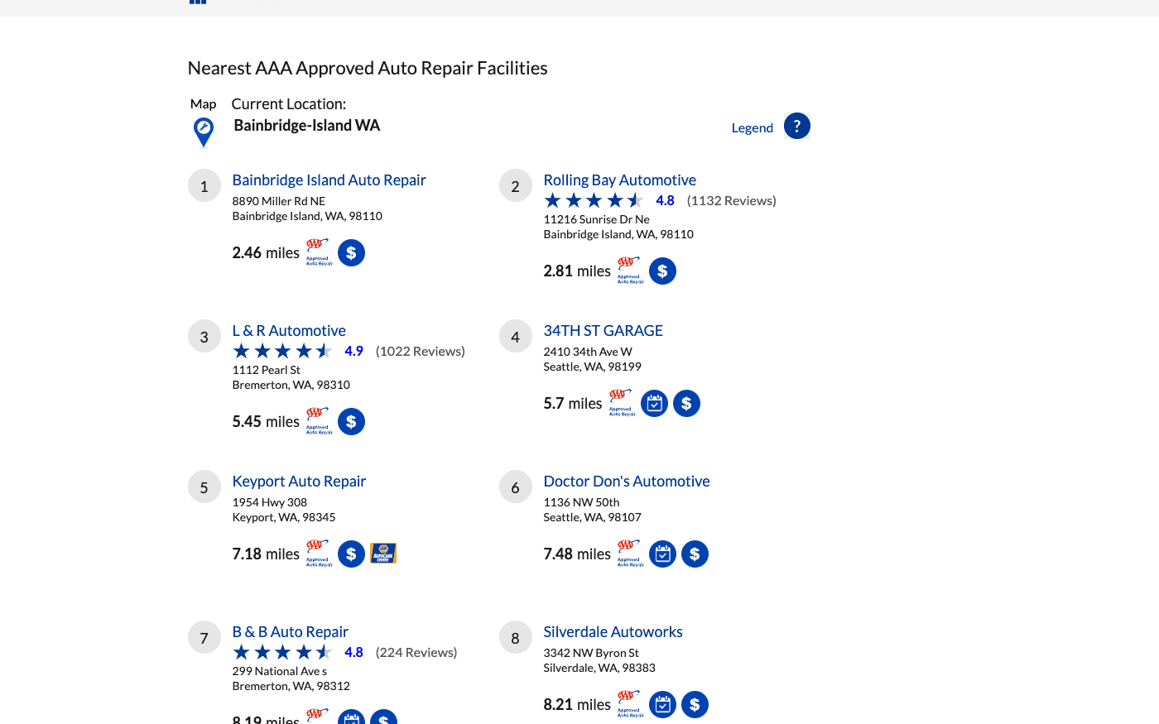Viewport: 1159px width, 724px height.
Task: Click dollar discount icon for Bainbridge Island Auto Repair
Action: (x=351, y=252)
